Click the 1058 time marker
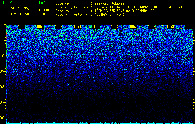This screenshot has width=195, height=124. 152,27
